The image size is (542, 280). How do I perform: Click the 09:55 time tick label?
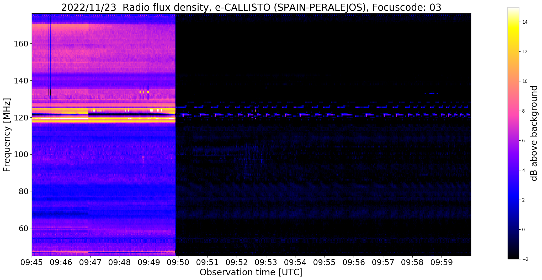325,262
